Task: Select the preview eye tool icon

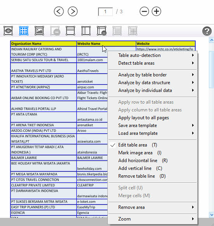Action: click(x=8, y=31)
